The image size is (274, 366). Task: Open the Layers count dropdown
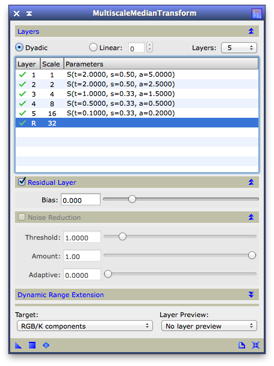click(239, 48)
